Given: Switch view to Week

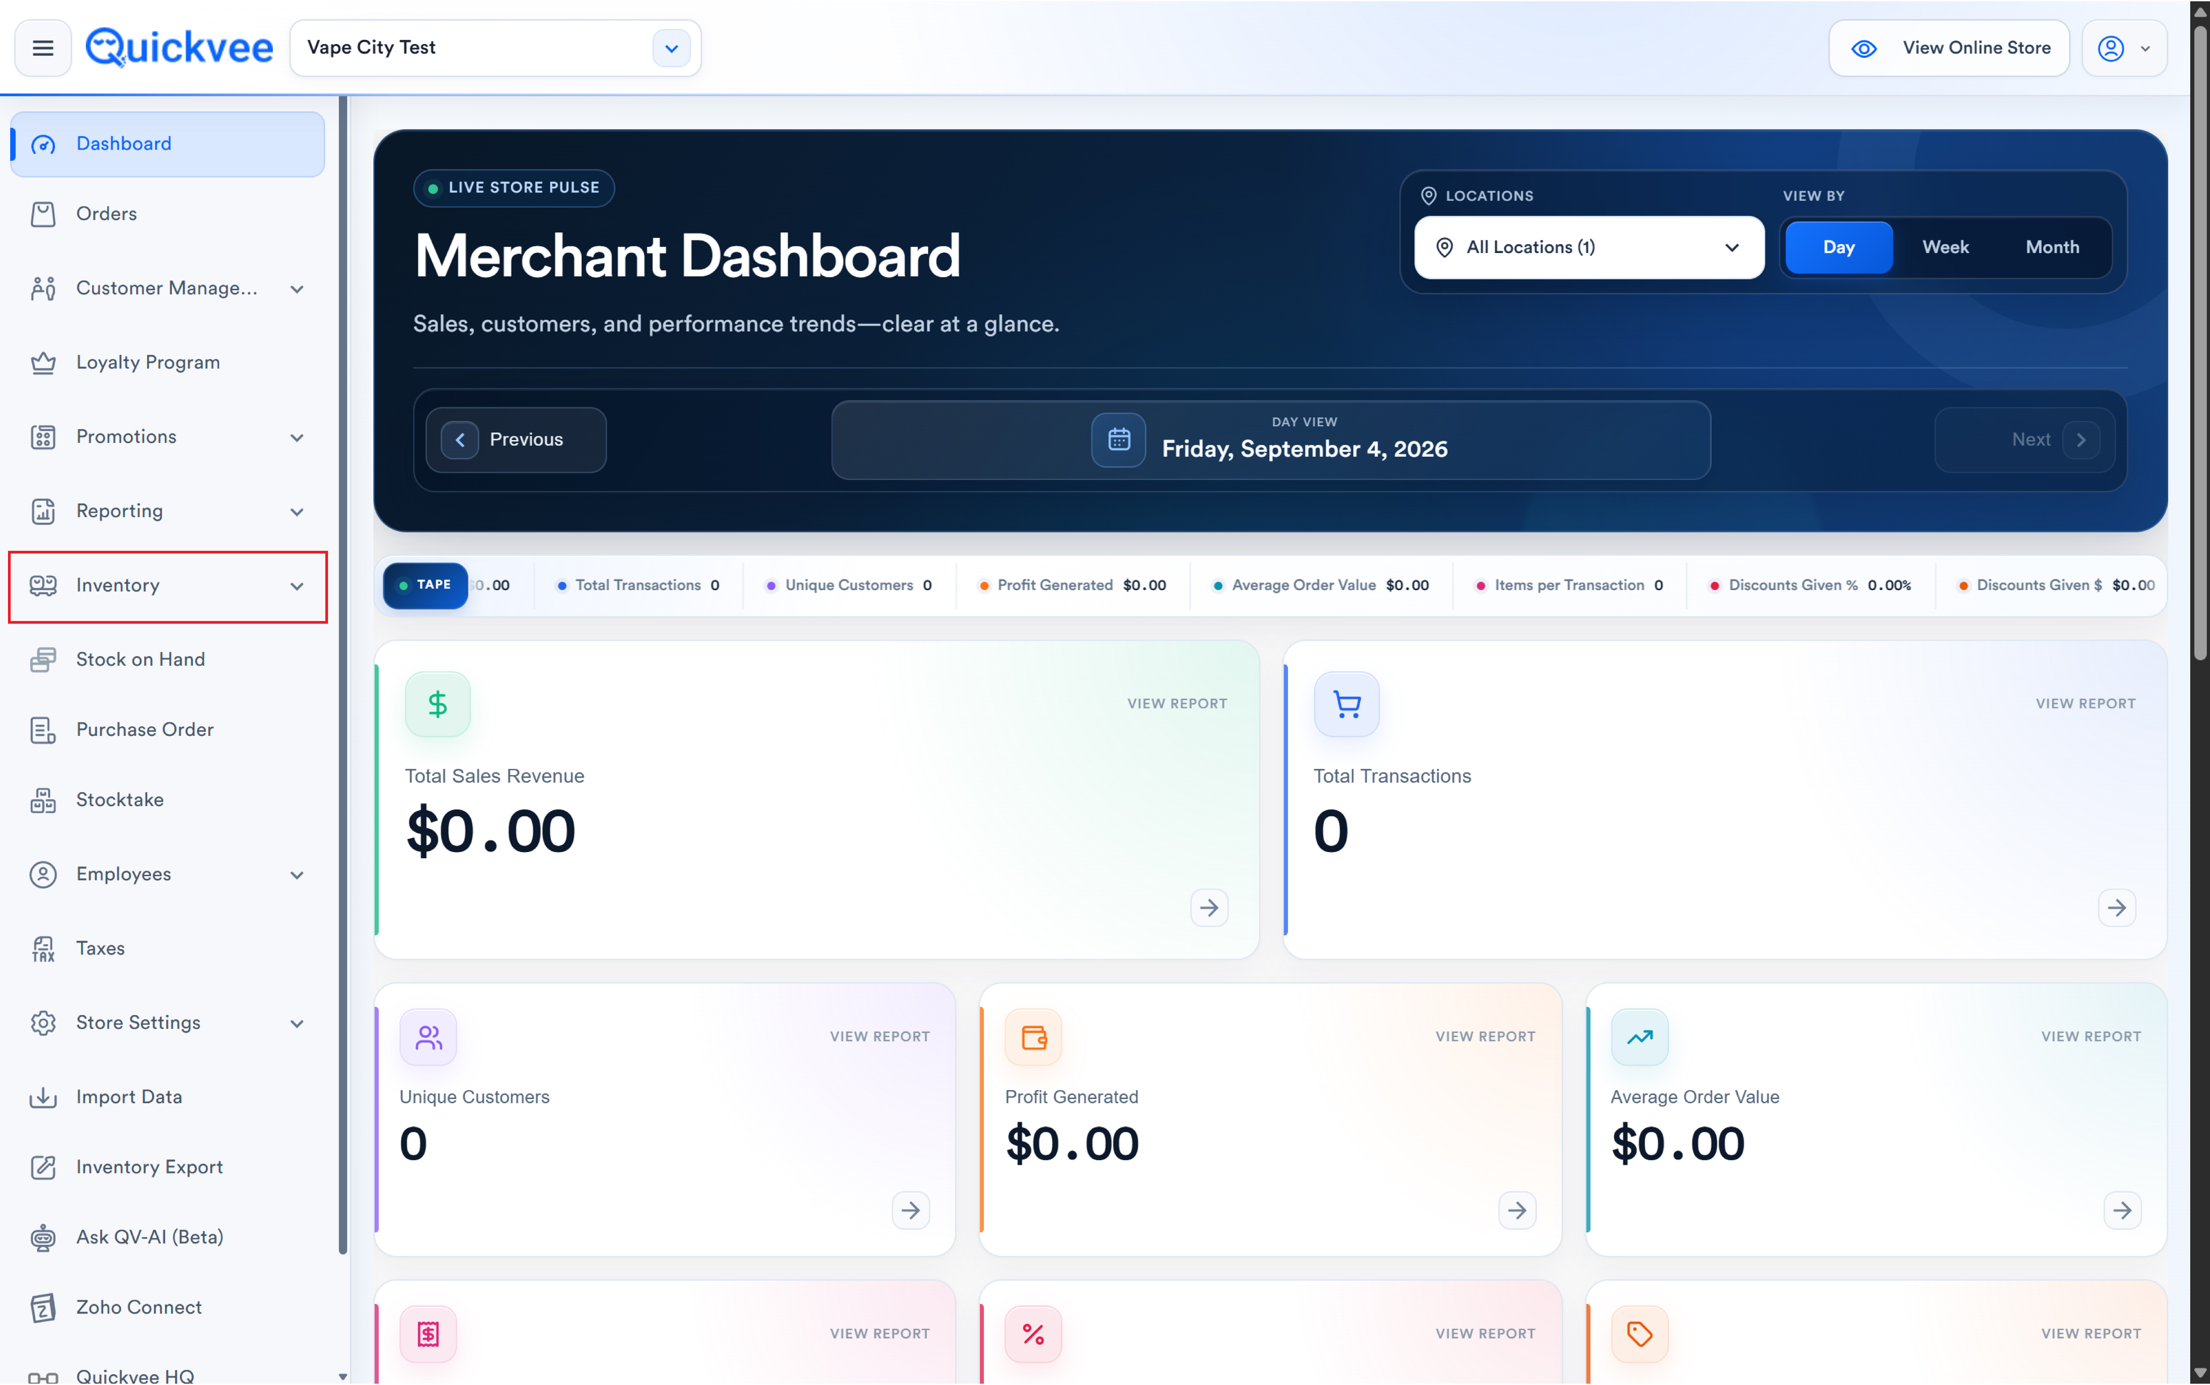Looking at the screenshot, I should 1945,247.
